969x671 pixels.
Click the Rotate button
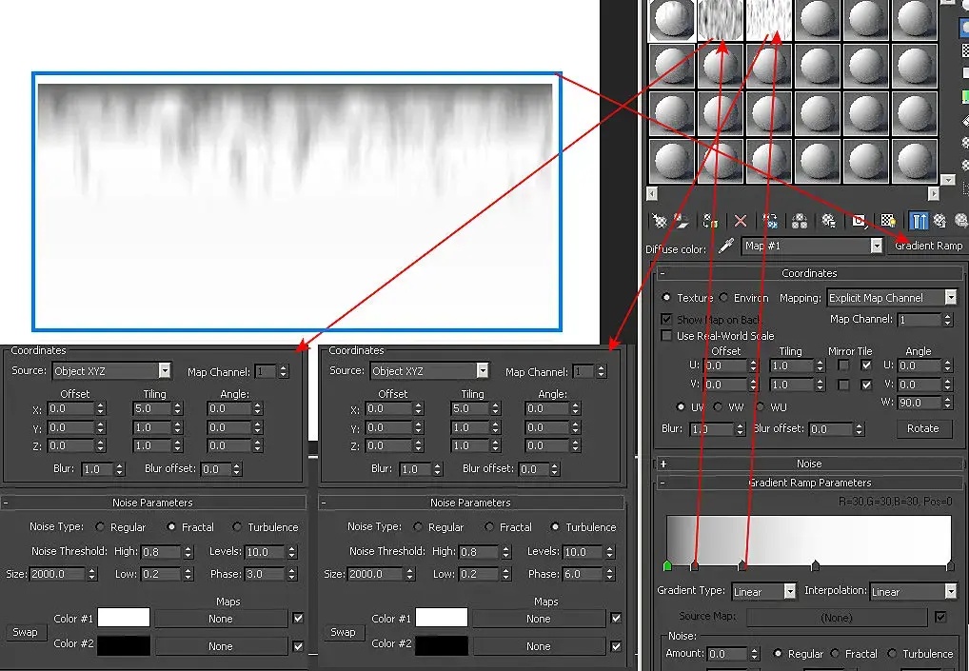coord(922,428)
